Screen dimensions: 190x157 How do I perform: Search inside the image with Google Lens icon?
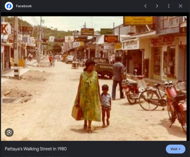pos(9,132)
